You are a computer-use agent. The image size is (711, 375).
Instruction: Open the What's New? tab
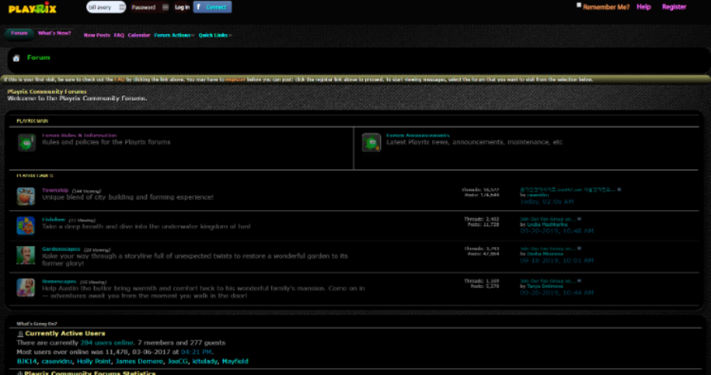pyautogui.click(x=55, y=33)
